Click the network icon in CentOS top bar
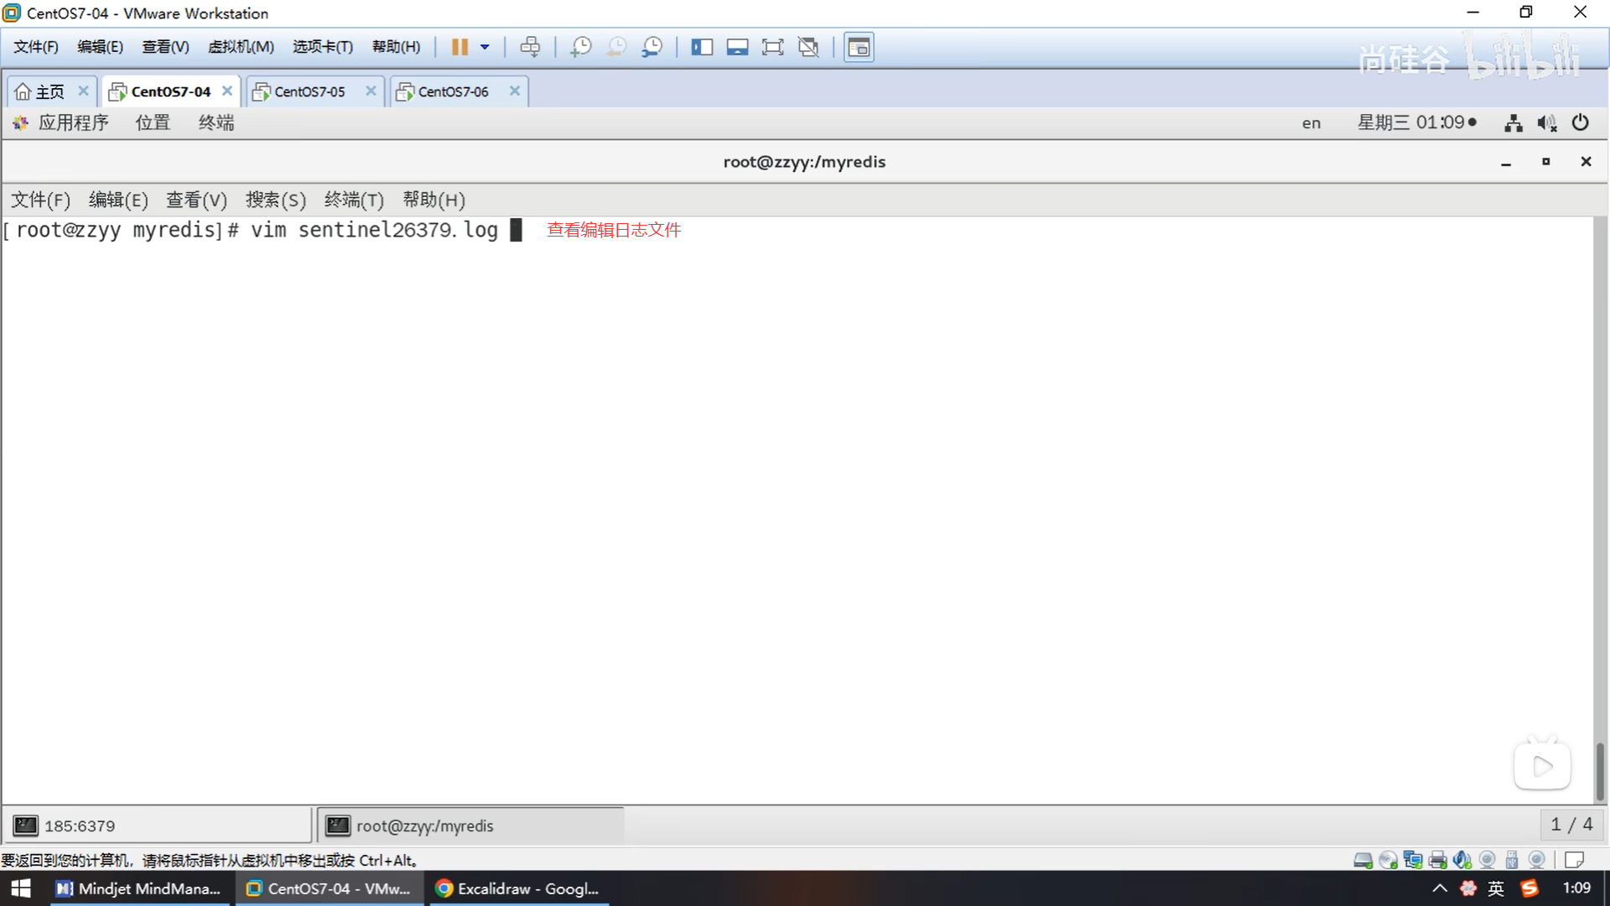 click(x=1513, y=123)
